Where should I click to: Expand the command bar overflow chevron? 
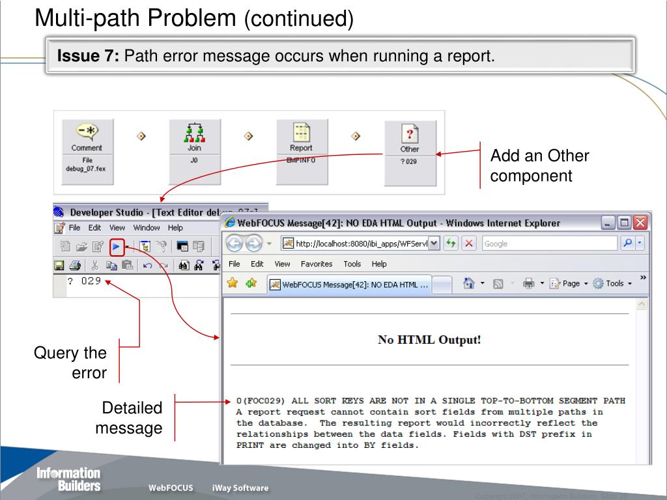coord(643,277)
